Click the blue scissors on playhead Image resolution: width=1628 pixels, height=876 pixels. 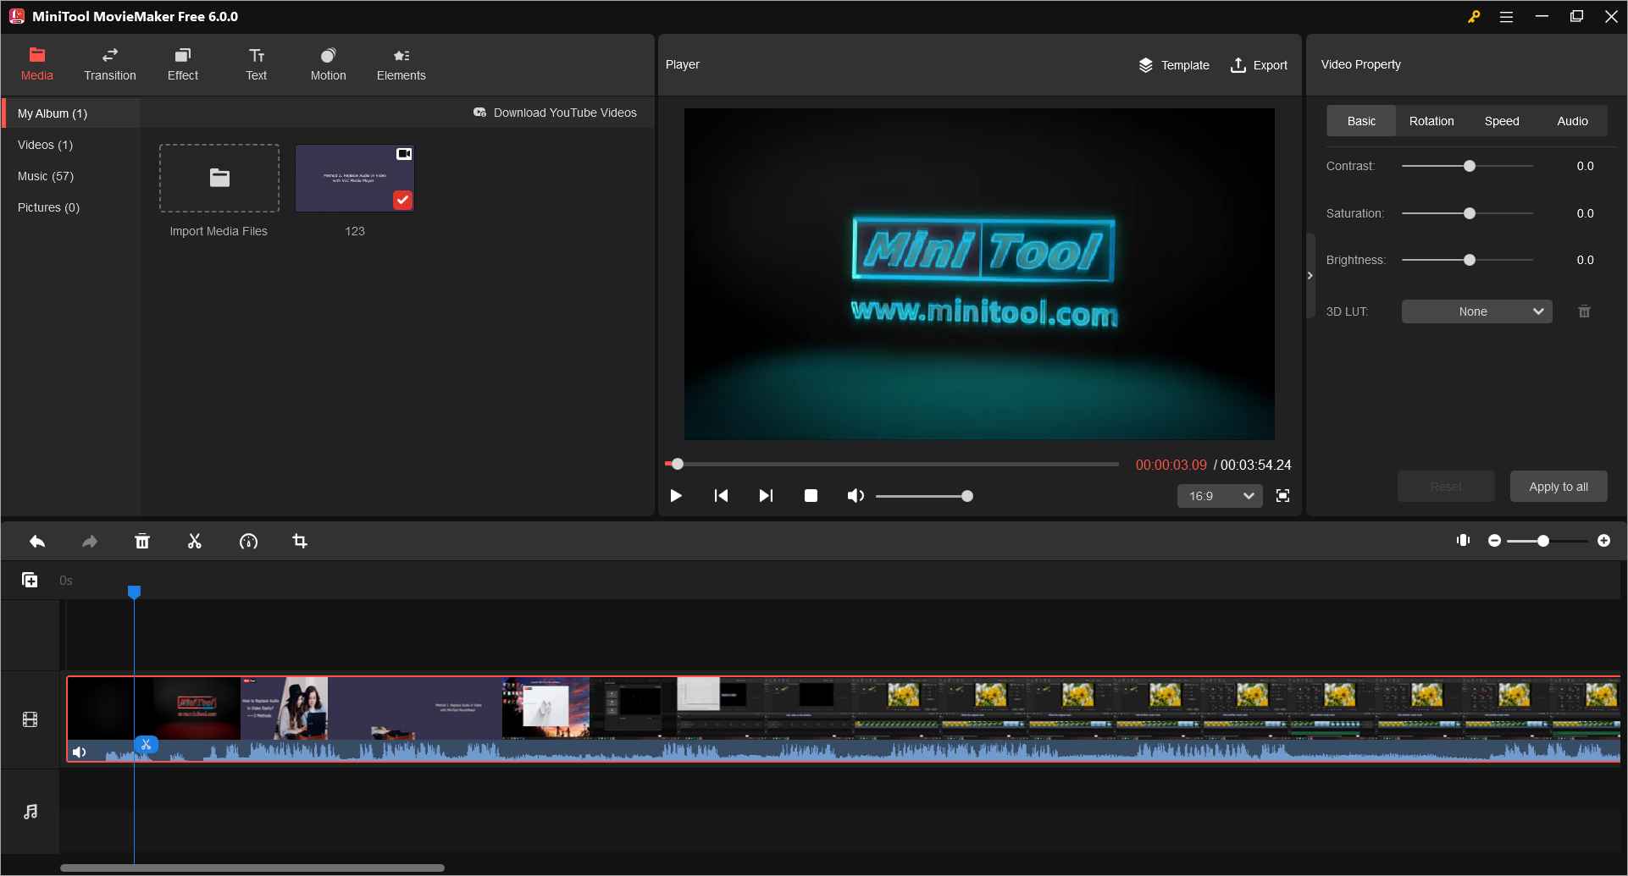pyautogui.click(x=146, y=745)
